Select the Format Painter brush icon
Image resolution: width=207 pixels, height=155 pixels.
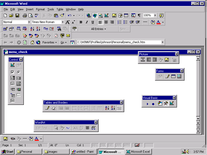pyautogui.click(x=62, y=16)
